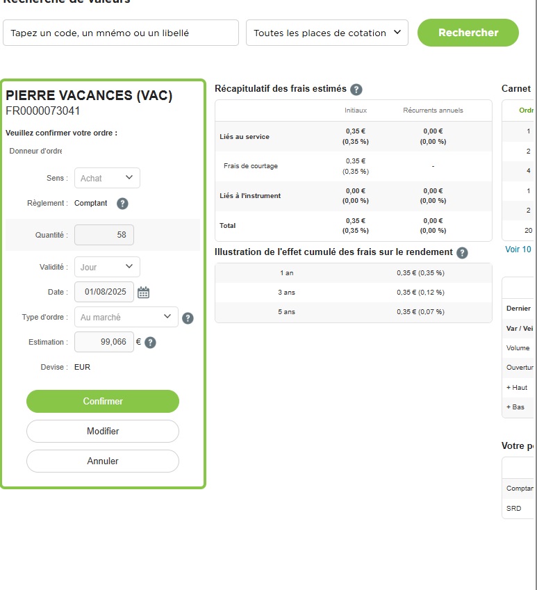Click the 1 an row value 0,35 € (0,35 %)
The height and width of the screenshot is (590, 537).
420,273
